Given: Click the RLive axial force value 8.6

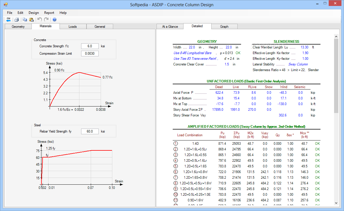Looking at the screenshot, I should 254,93.
